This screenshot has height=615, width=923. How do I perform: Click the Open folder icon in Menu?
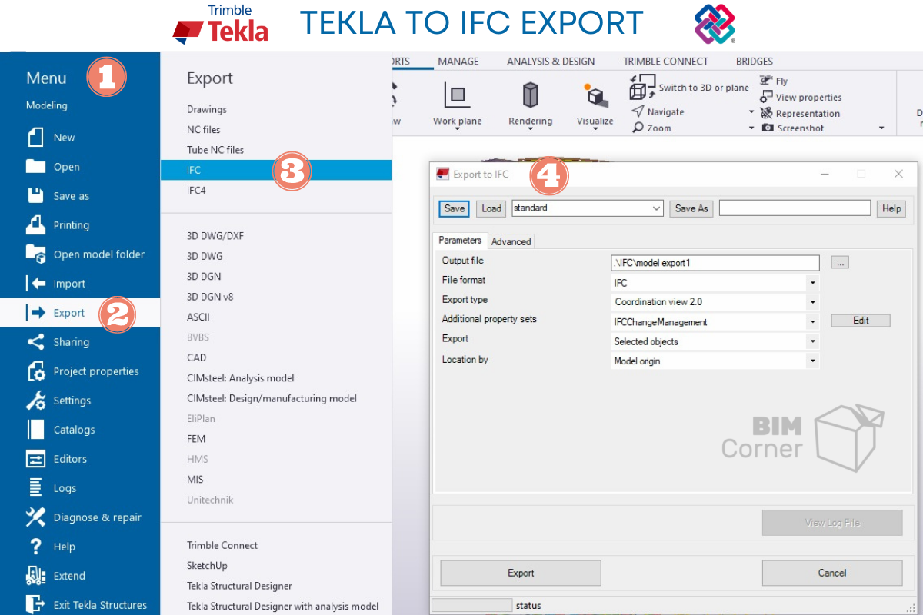point(35,167)
